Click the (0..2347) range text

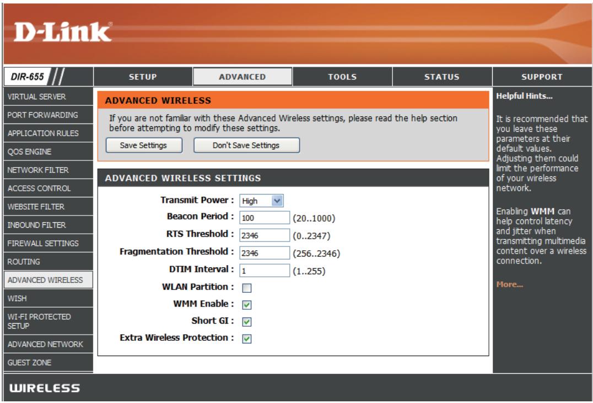[311, 236]
